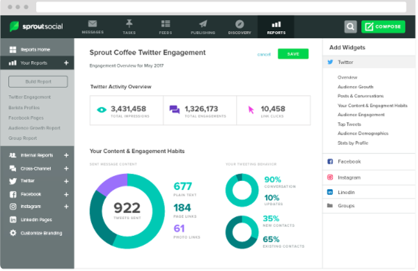Open Audience Growth Report
The width and height of the screenshot is (418, 271).
pos(34,128)
